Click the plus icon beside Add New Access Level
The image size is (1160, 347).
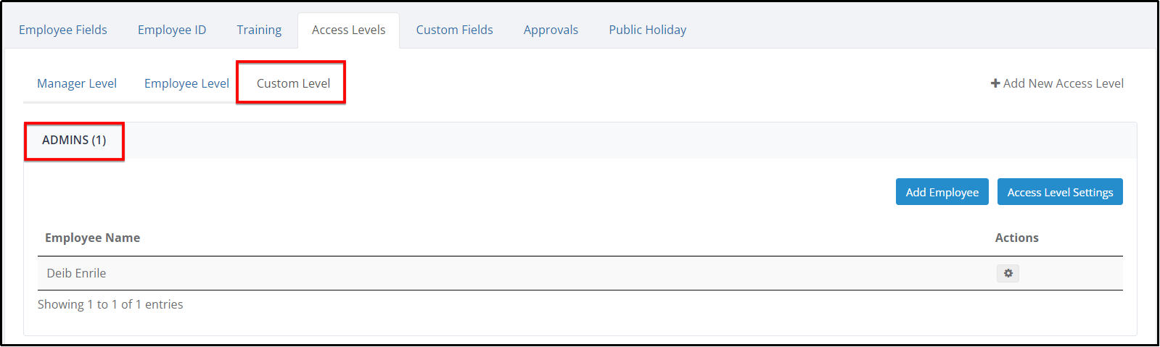(x=995, y=83)
